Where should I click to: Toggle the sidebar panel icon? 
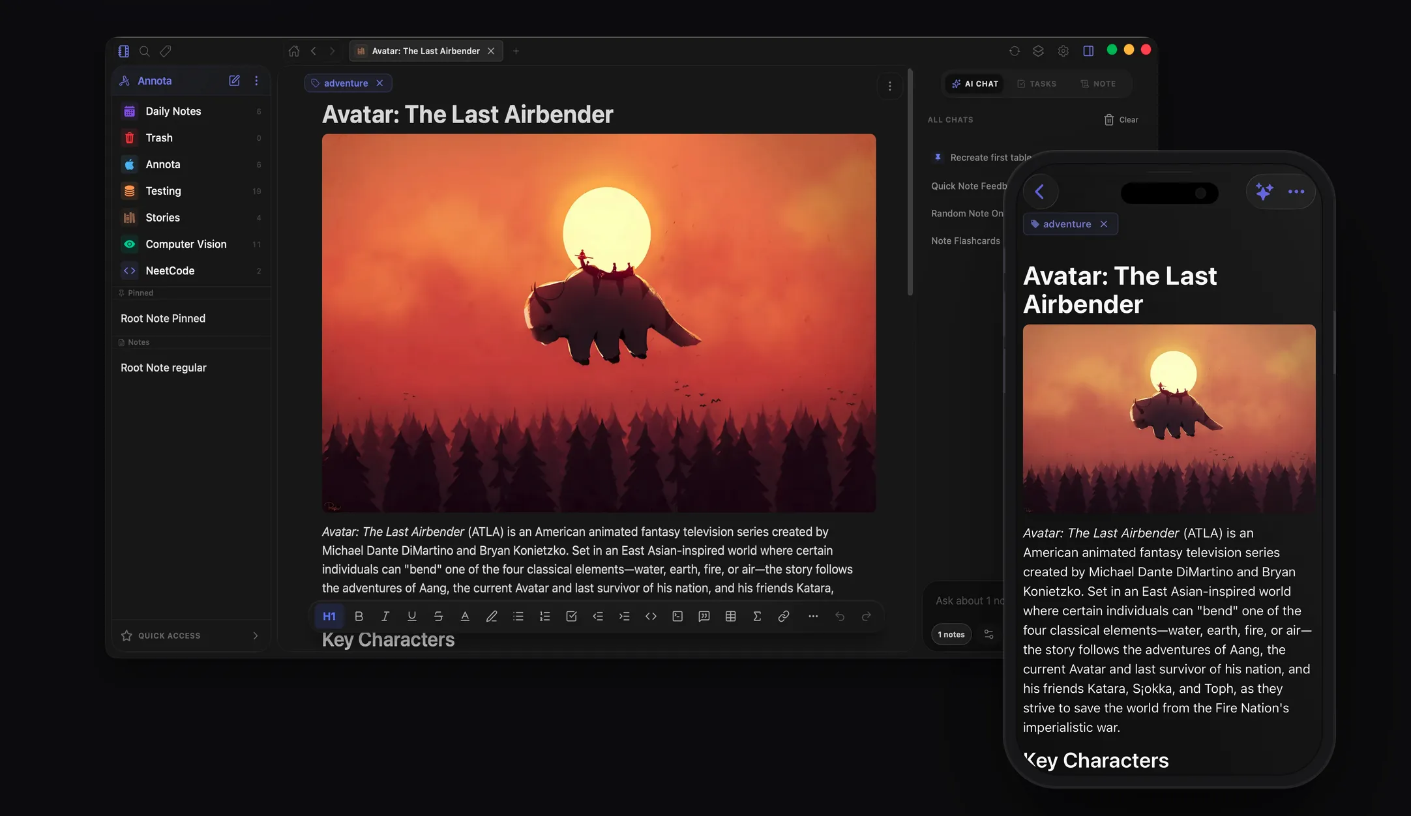click(124, 51)
